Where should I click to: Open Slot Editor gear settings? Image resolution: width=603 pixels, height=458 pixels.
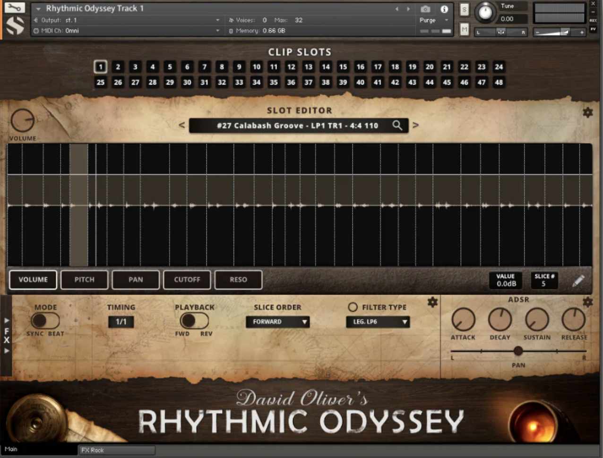tap(587, 112)
